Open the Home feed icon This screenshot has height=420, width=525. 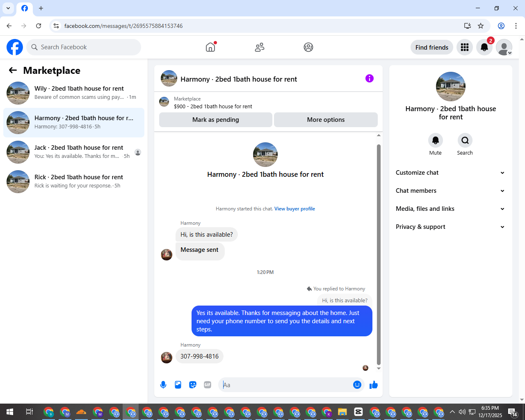click(x=210, y=47)
